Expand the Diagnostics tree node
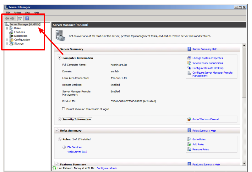The width and height of the screenshot is (252, 172). coord(7,36)
